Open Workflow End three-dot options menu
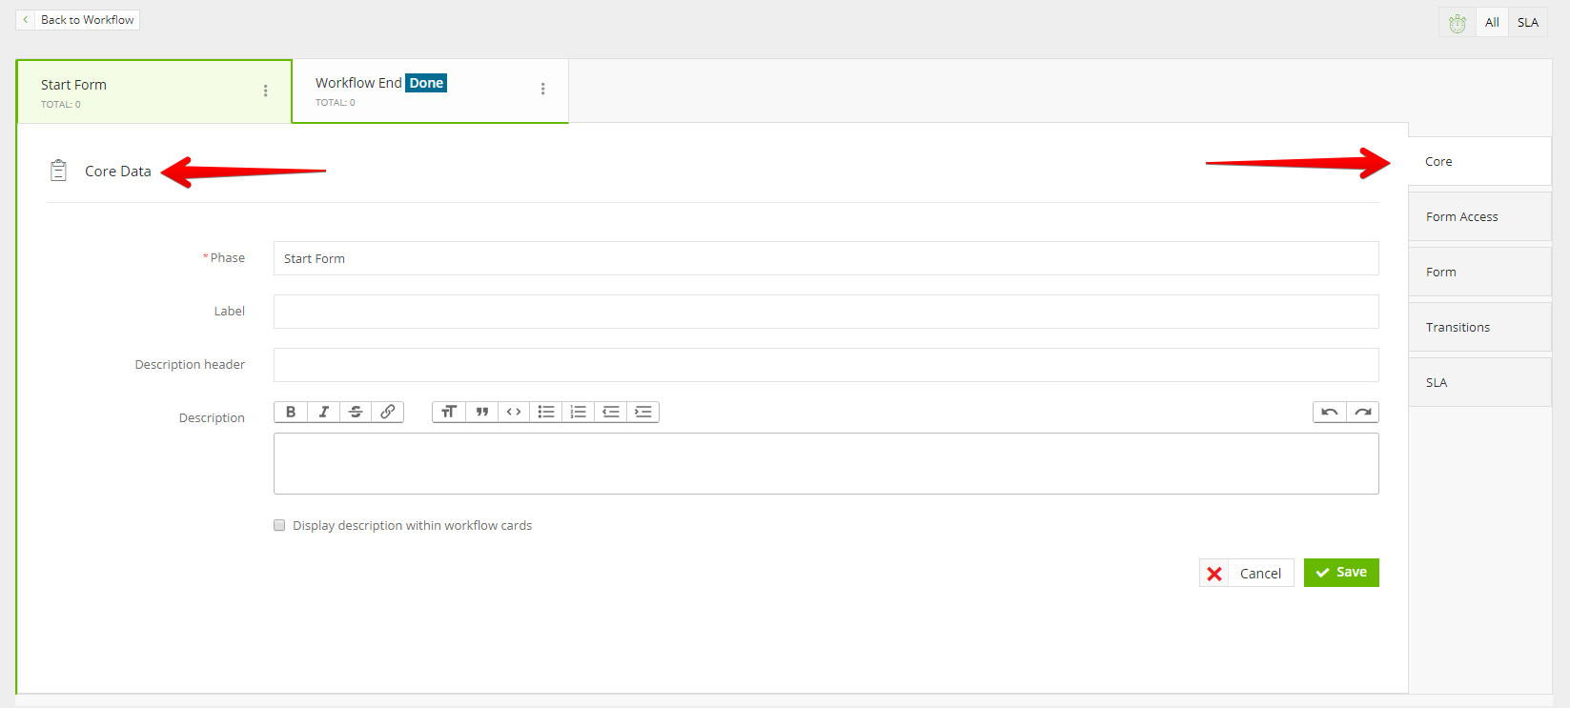The height and width of the screenshot is (708, 1570). point(542,89)
